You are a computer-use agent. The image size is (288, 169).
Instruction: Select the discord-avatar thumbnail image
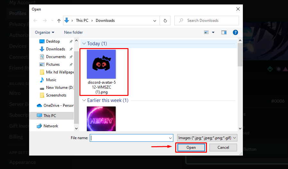(101, 64)
